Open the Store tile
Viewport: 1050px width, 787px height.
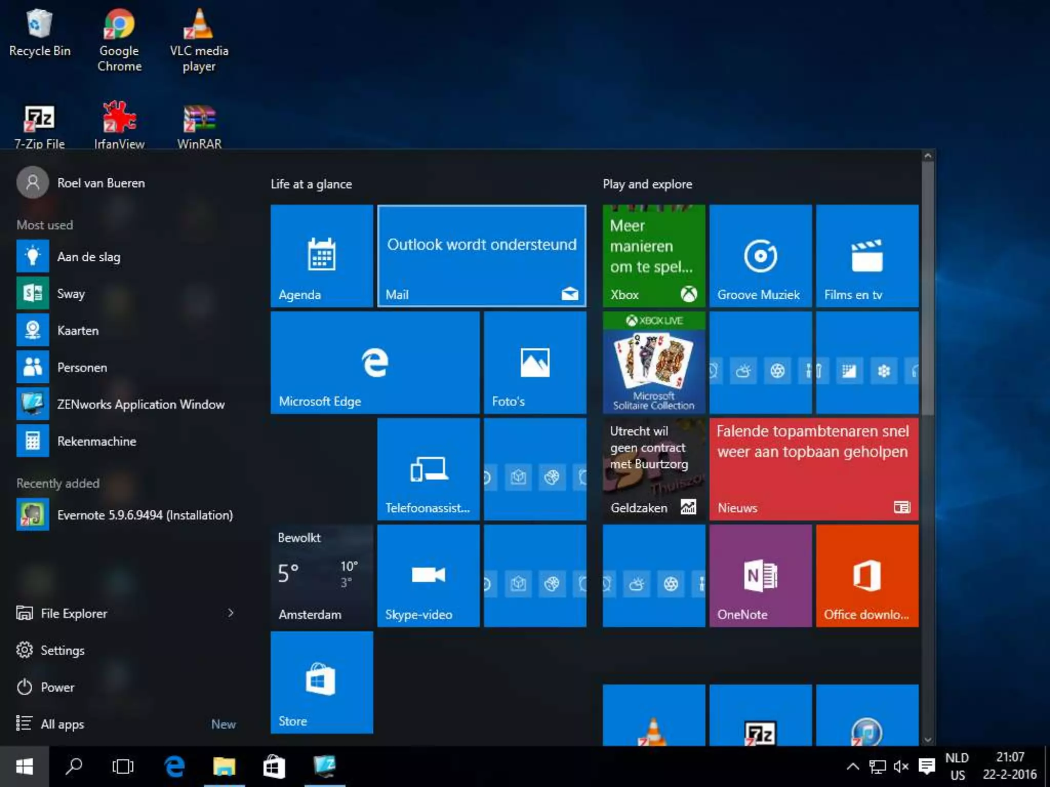coord(321,682)
